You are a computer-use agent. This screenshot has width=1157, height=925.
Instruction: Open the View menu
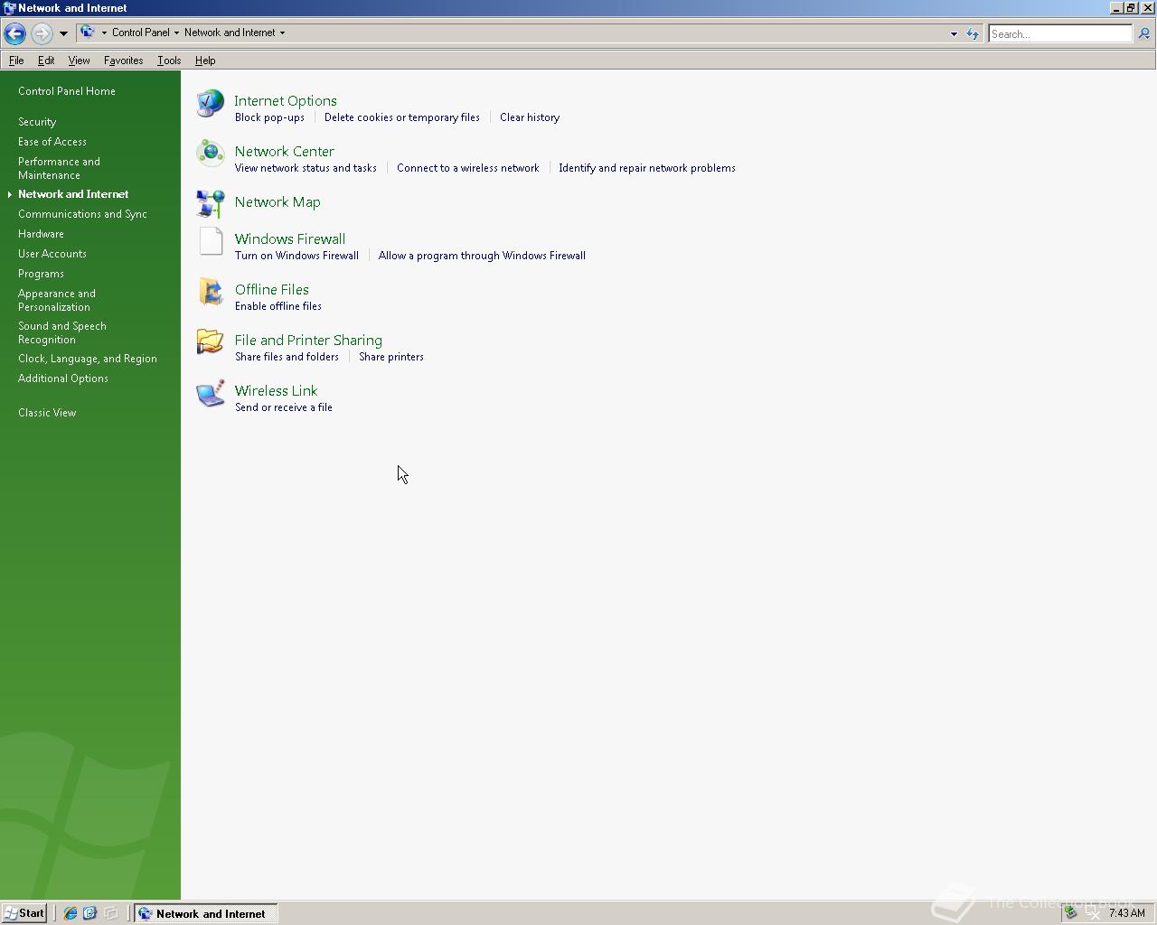click(79, 61)
